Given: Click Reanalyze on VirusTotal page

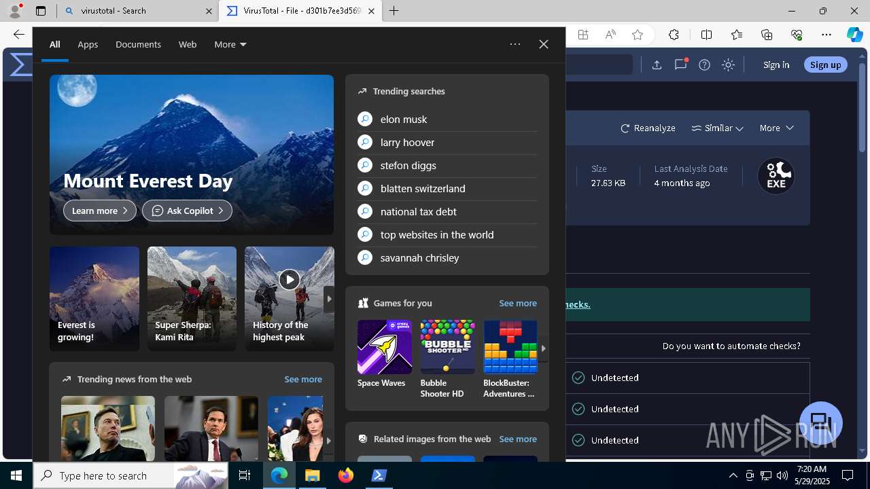Looking at the screenshot, I should 648,128.
